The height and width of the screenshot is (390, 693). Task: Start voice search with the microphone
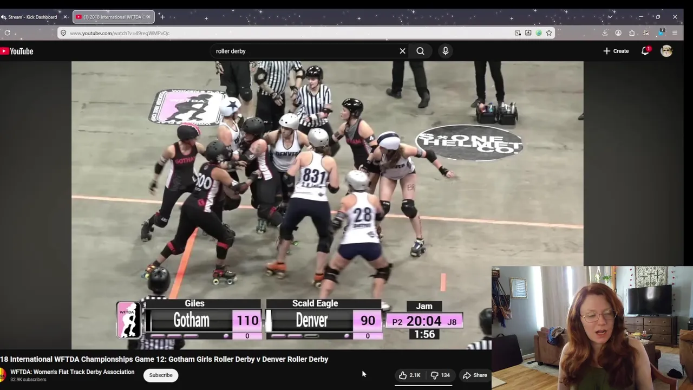click(445, 51)
